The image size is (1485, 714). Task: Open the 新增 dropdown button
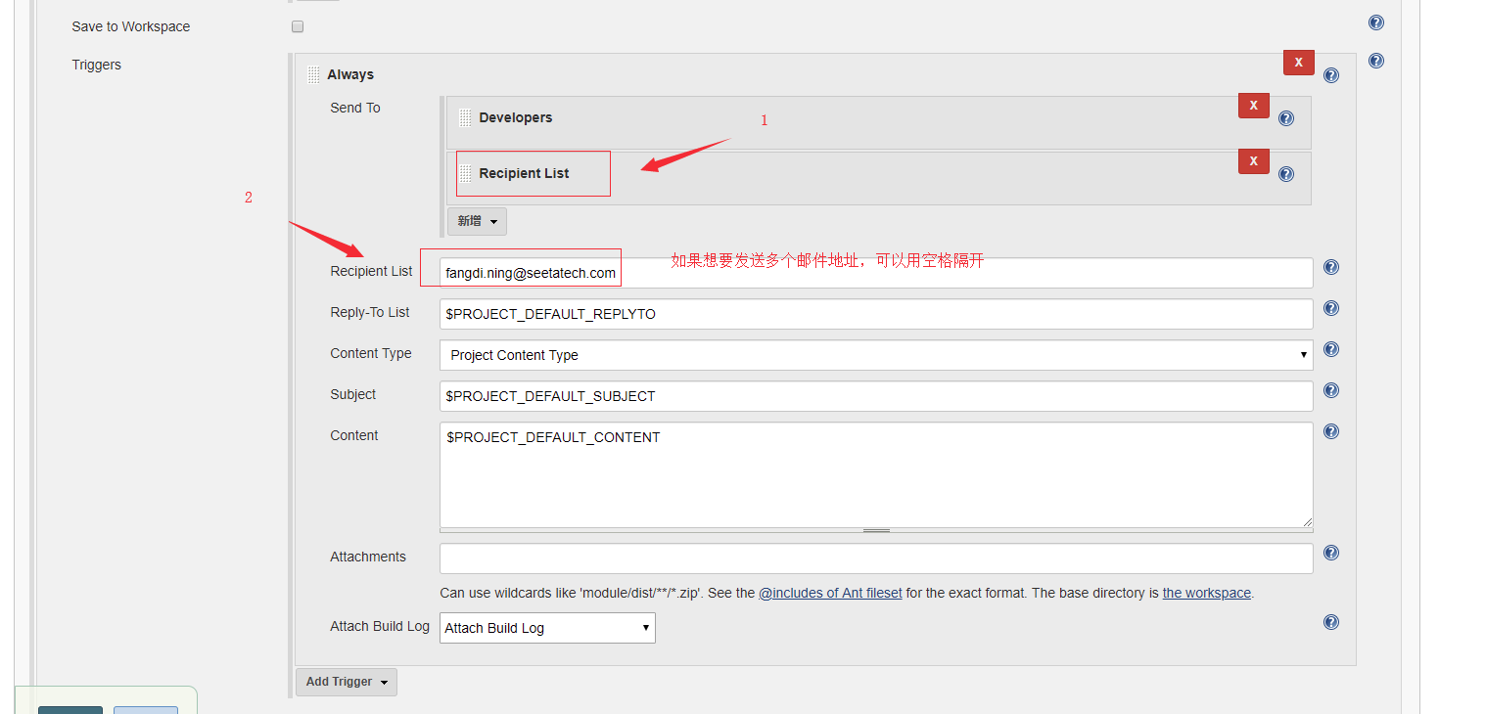point(477,221)
